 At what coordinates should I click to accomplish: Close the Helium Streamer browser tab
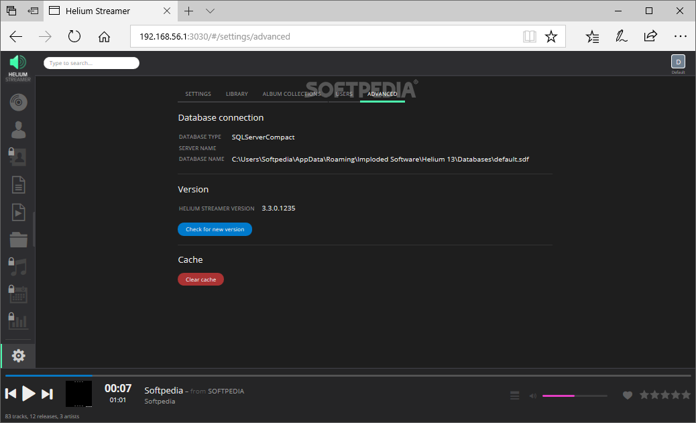(167, 11)
